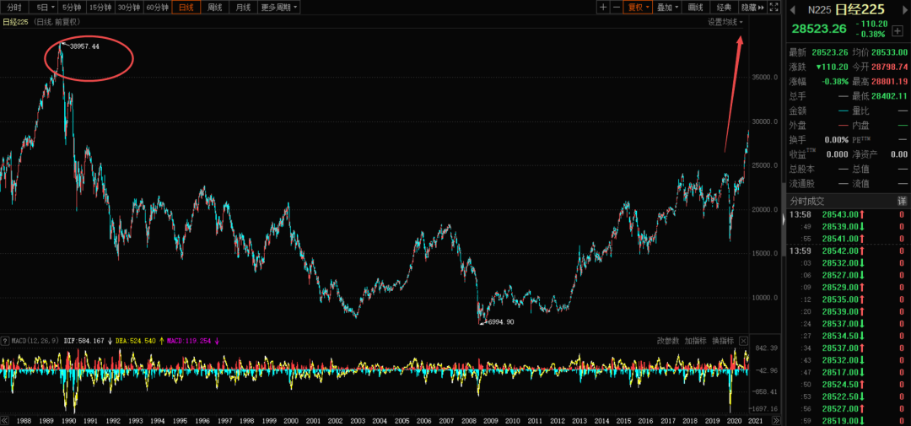The width and height of the screenshot is (911, 426).
Task: Select trade row with price 28519.00
Action: 847,421
